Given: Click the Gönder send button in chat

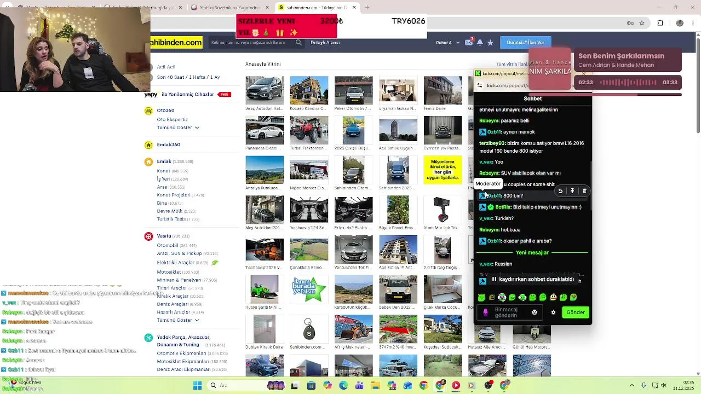Looking at the screenshot, I should 576,312.
